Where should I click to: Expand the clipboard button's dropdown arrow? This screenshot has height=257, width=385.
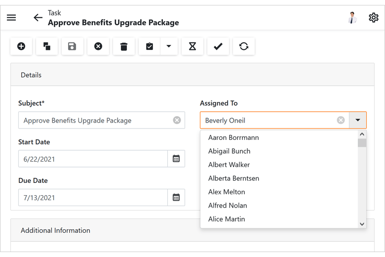169,46
